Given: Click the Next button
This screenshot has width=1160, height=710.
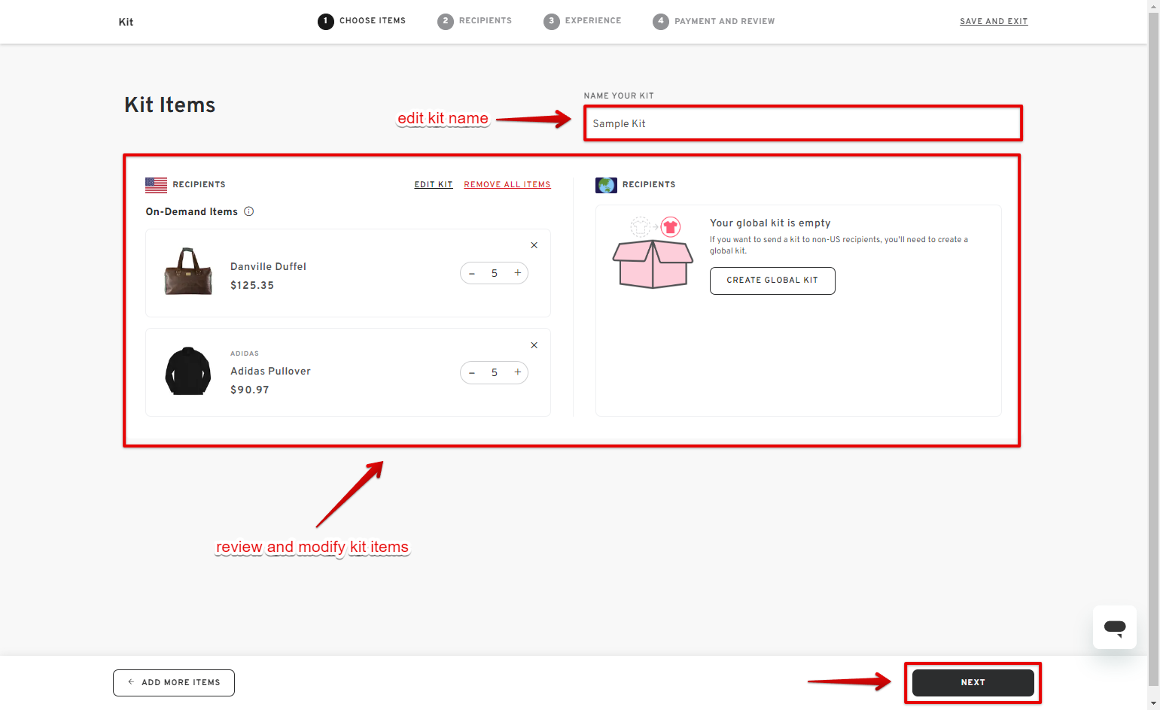Looking at the screenshot, I should (x=973, y=683).
